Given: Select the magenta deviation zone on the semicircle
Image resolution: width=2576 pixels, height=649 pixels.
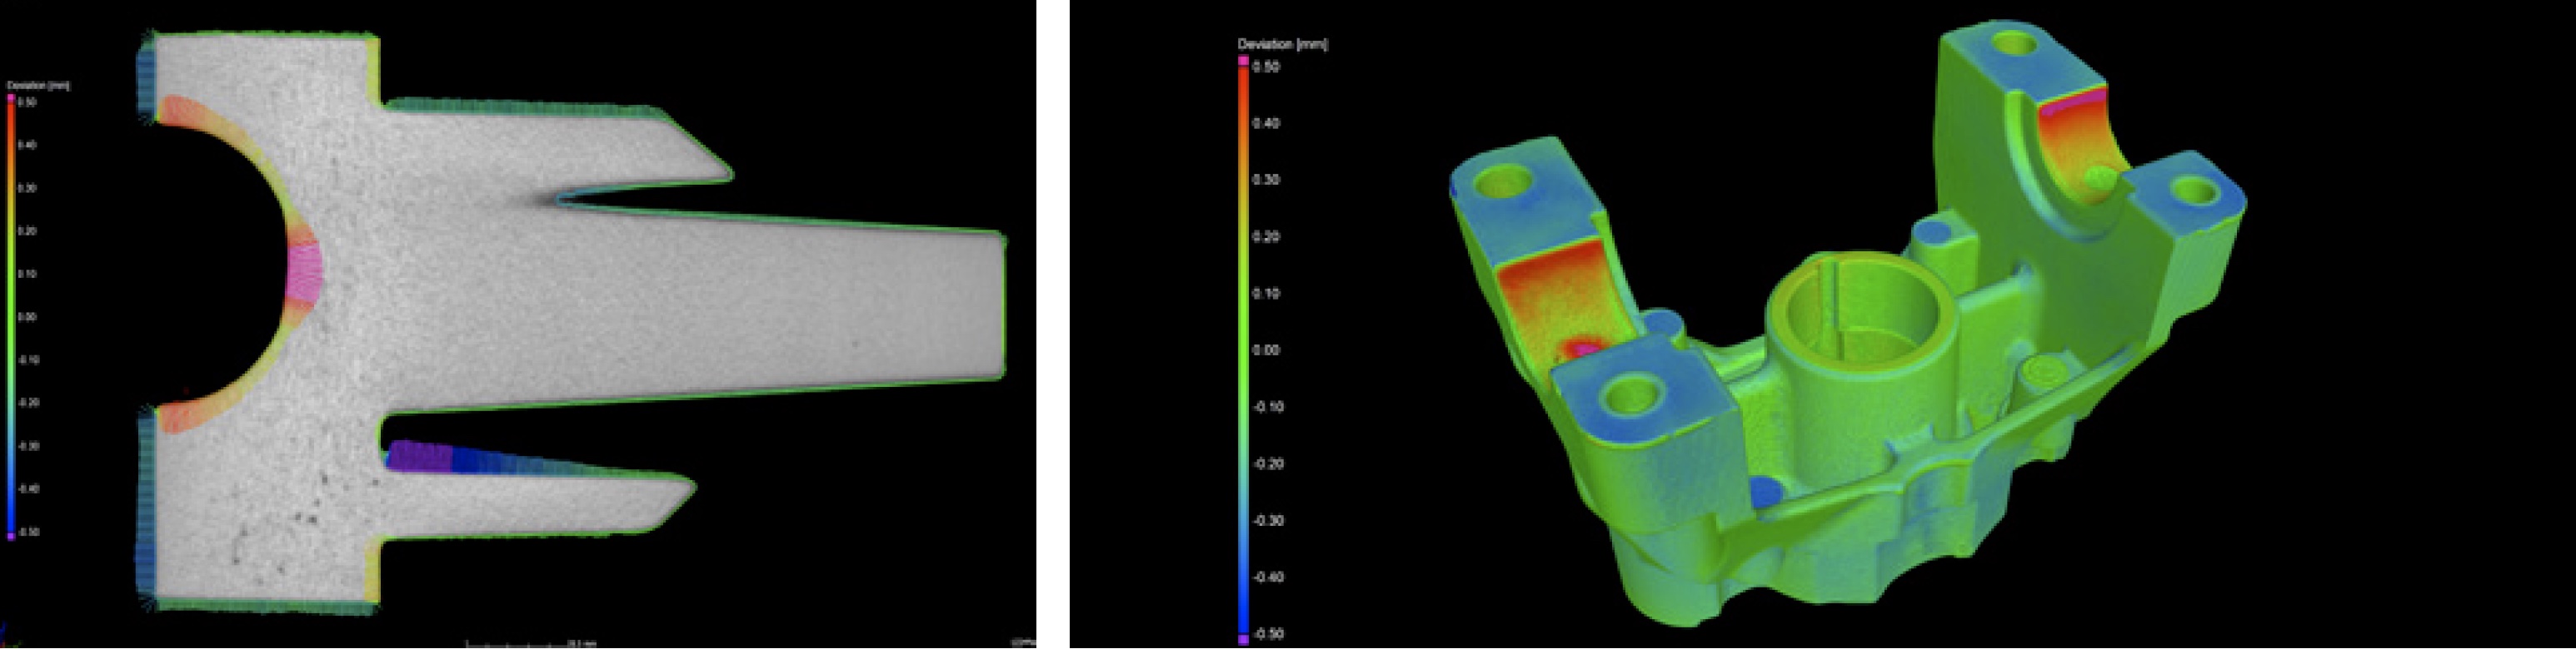Looking at the screenshot, I should 303,273.
